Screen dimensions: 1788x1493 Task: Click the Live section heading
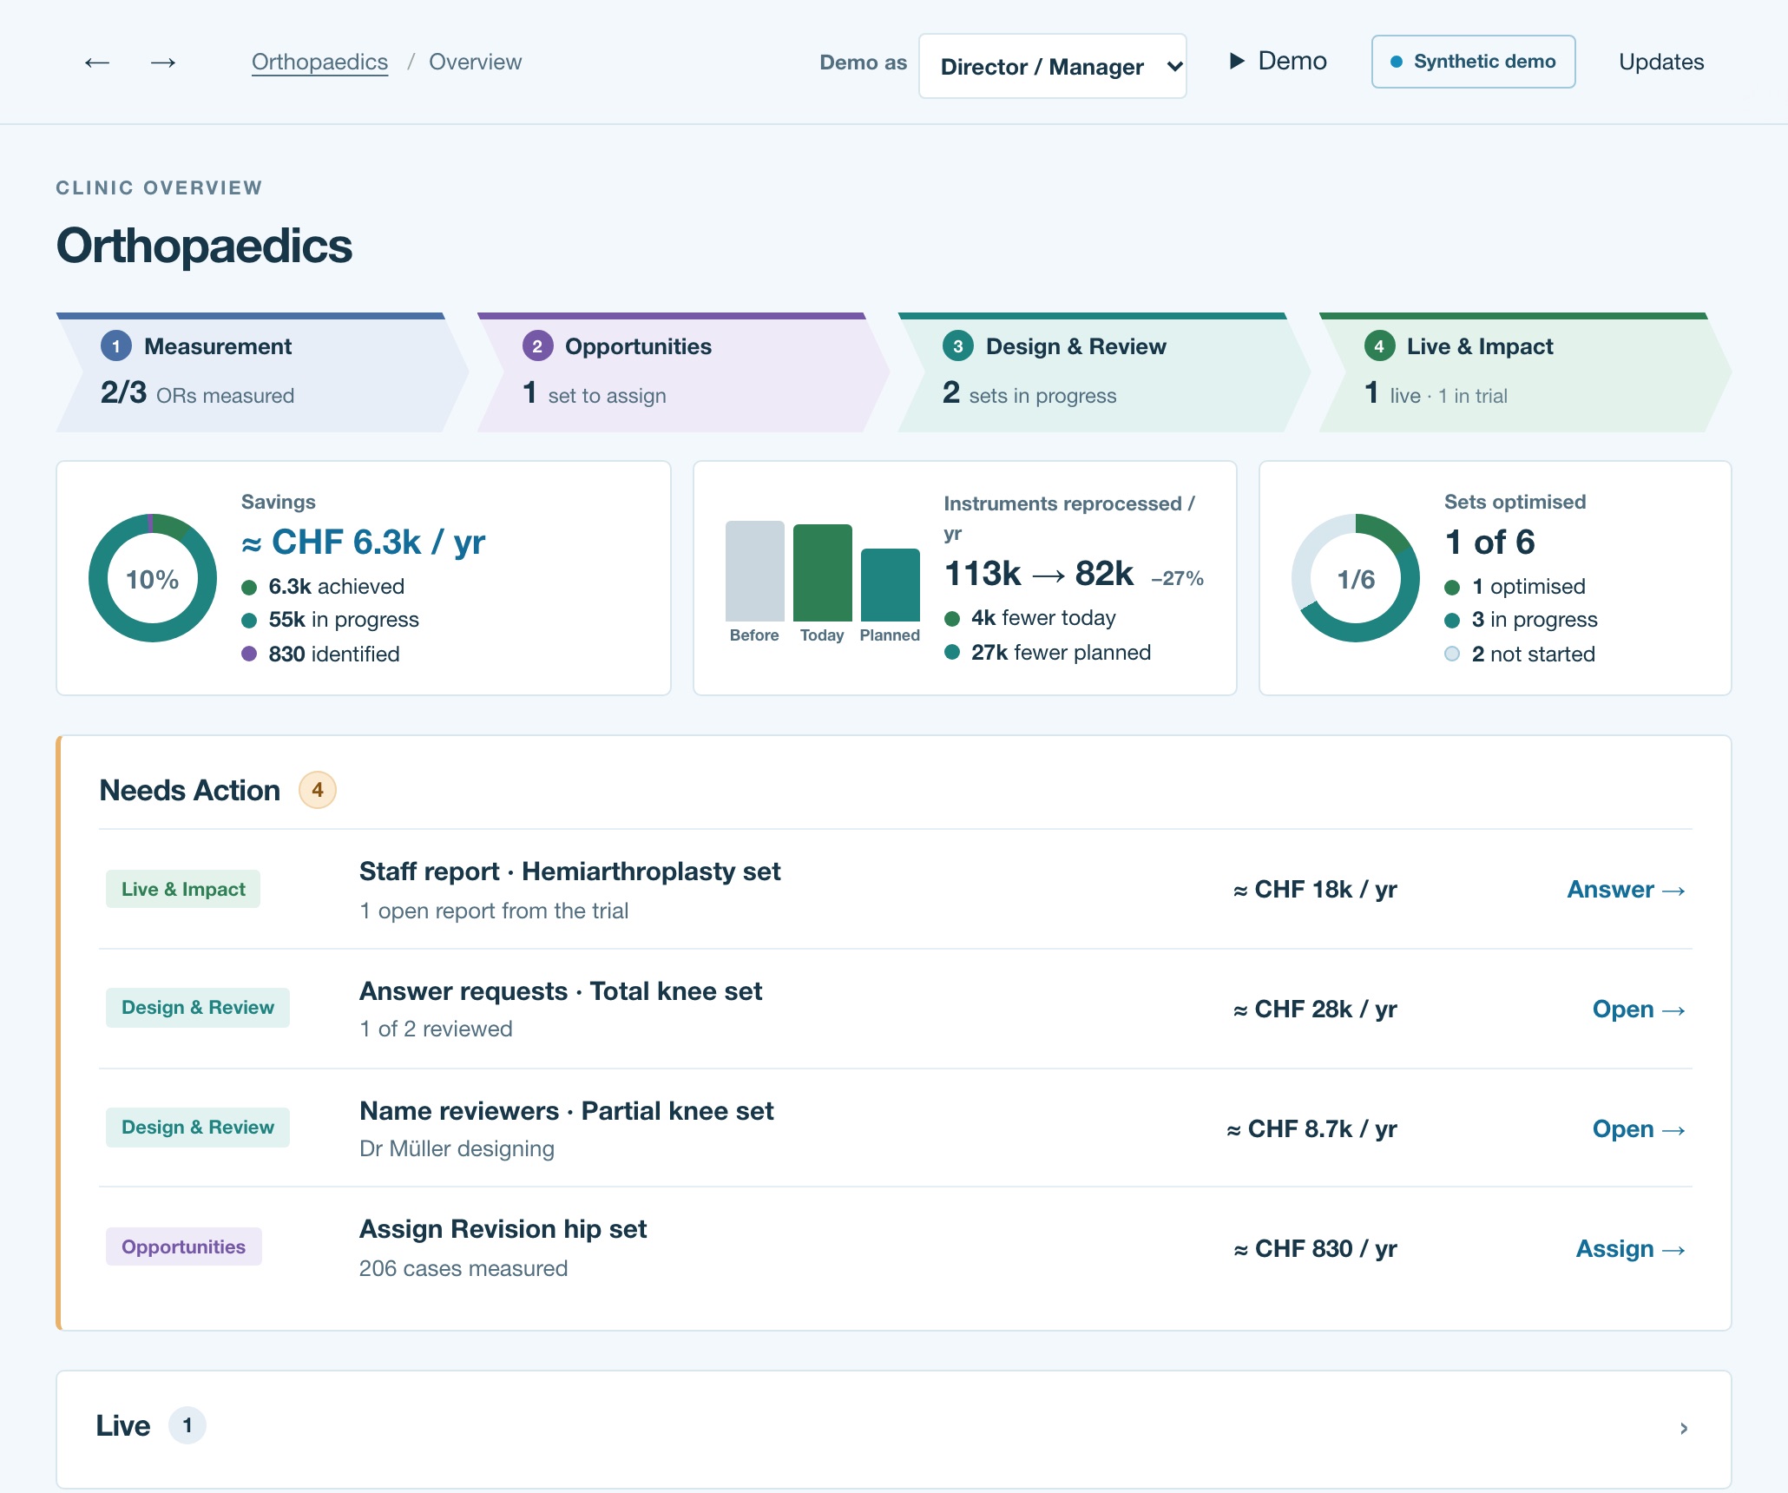123,1426
